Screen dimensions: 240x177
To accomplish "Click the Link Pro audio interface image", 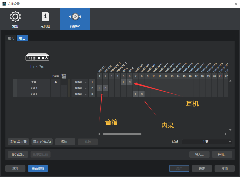I will click(37, 57).
